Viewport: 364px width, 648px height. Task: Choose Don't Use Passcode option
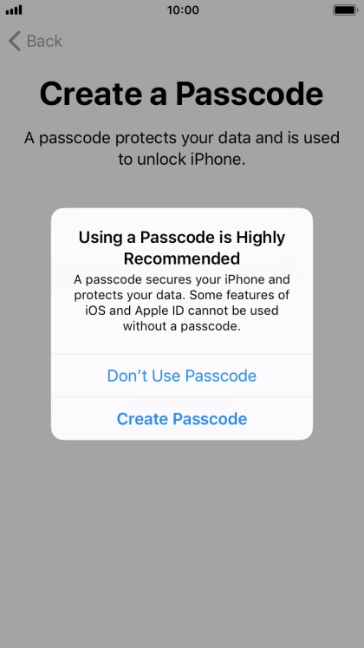click(x=182, y=376)
